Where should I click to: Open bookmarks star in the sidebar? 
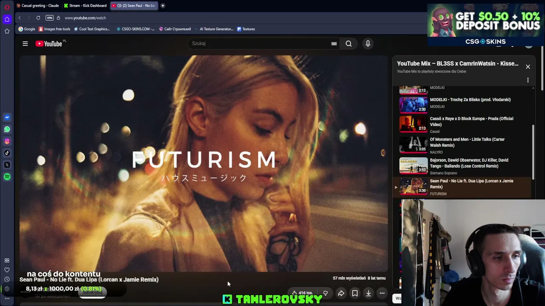click(x=7, y=31)
